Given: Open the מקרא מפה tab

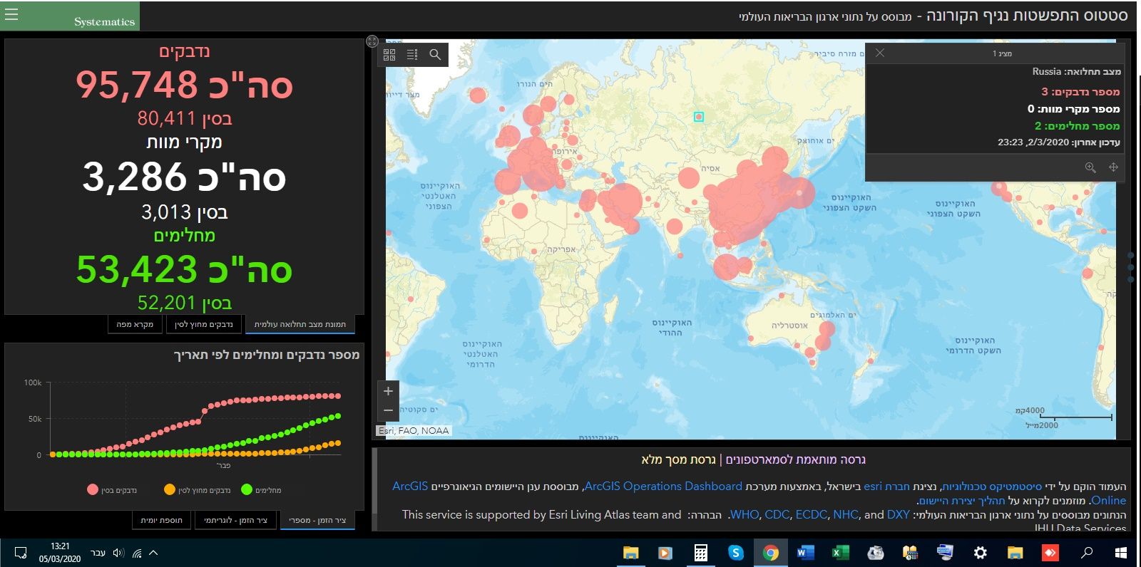Looking at the screenshot, I should click(135, 325).
